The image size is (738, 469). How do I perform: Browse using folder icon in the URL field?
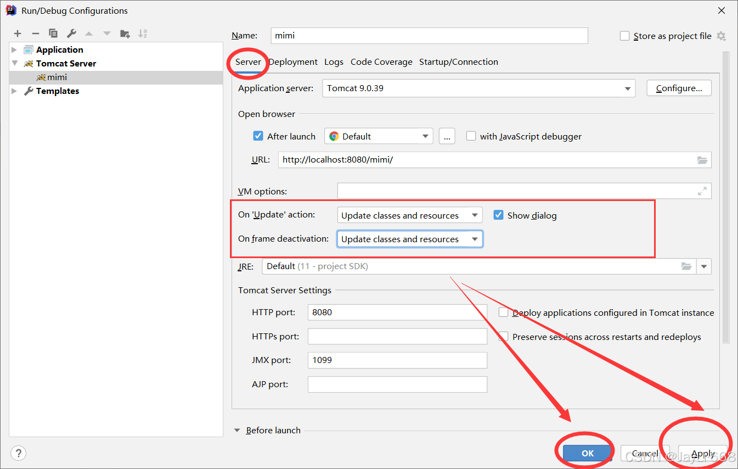(x=702, y=160)
